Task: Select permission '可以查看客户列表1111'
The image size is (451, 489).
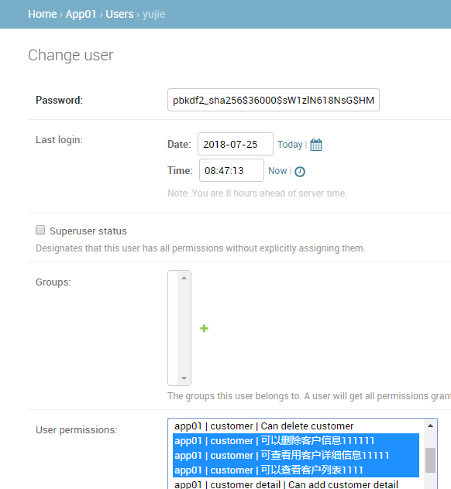Action: 296,470
